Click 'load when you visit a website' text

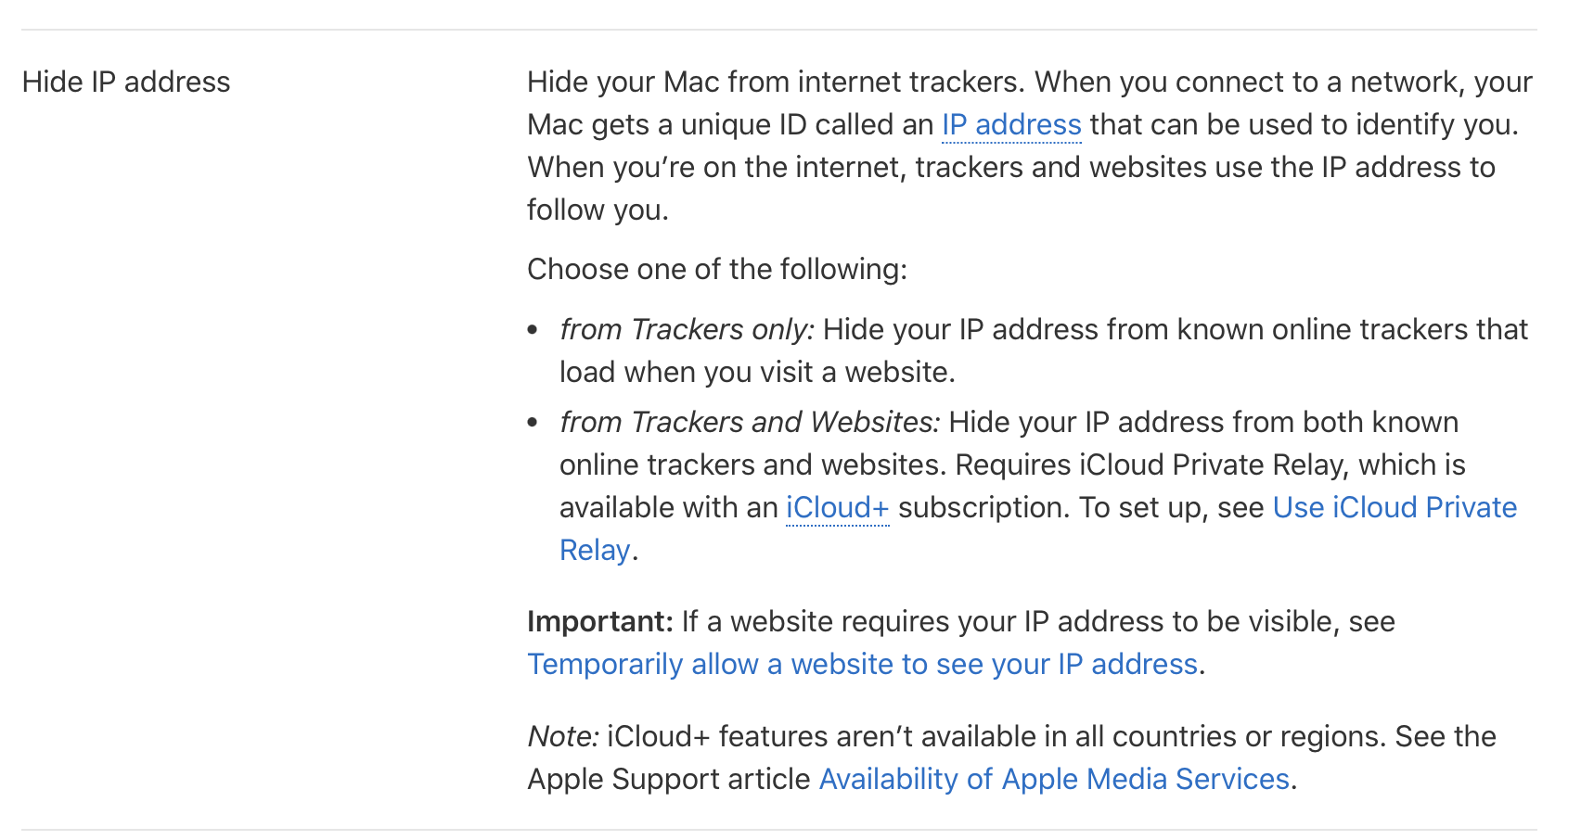coord(756,372)
